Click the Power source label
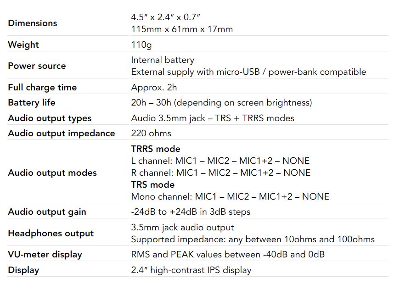This screenshot has height=290, width=411. tap(37, 66)
